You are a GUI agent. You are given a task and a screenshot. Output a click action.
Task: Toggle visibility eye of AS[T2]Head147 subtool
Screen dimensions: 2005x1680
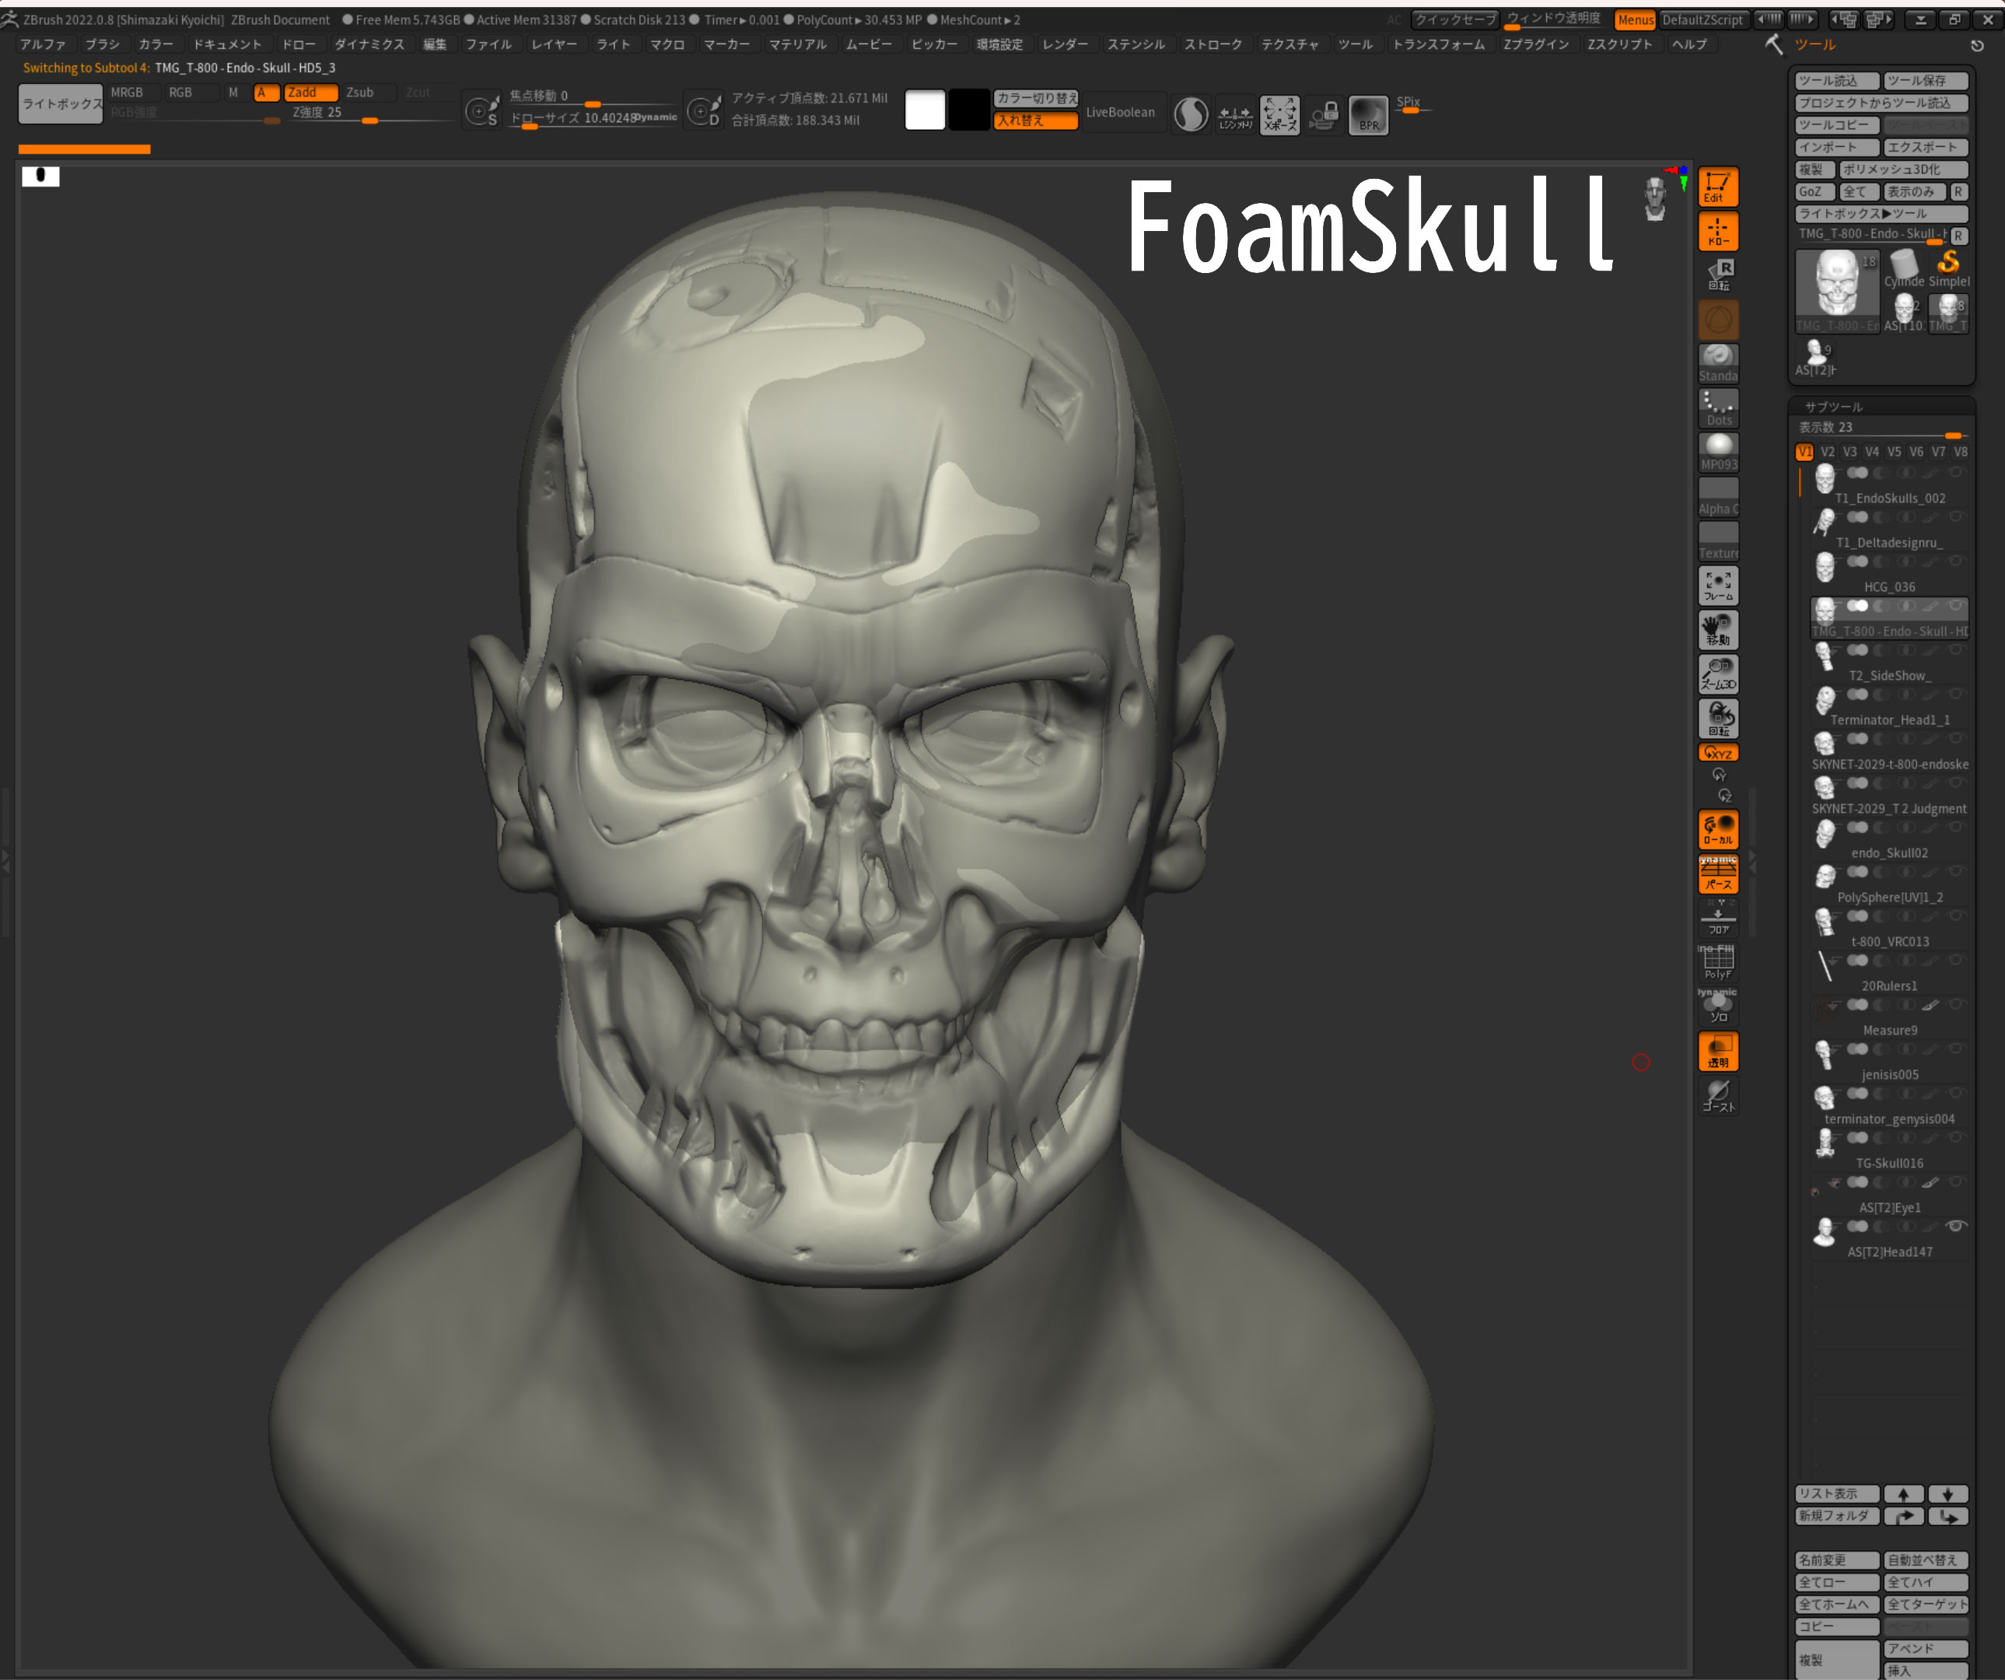pos(1955,1226)
